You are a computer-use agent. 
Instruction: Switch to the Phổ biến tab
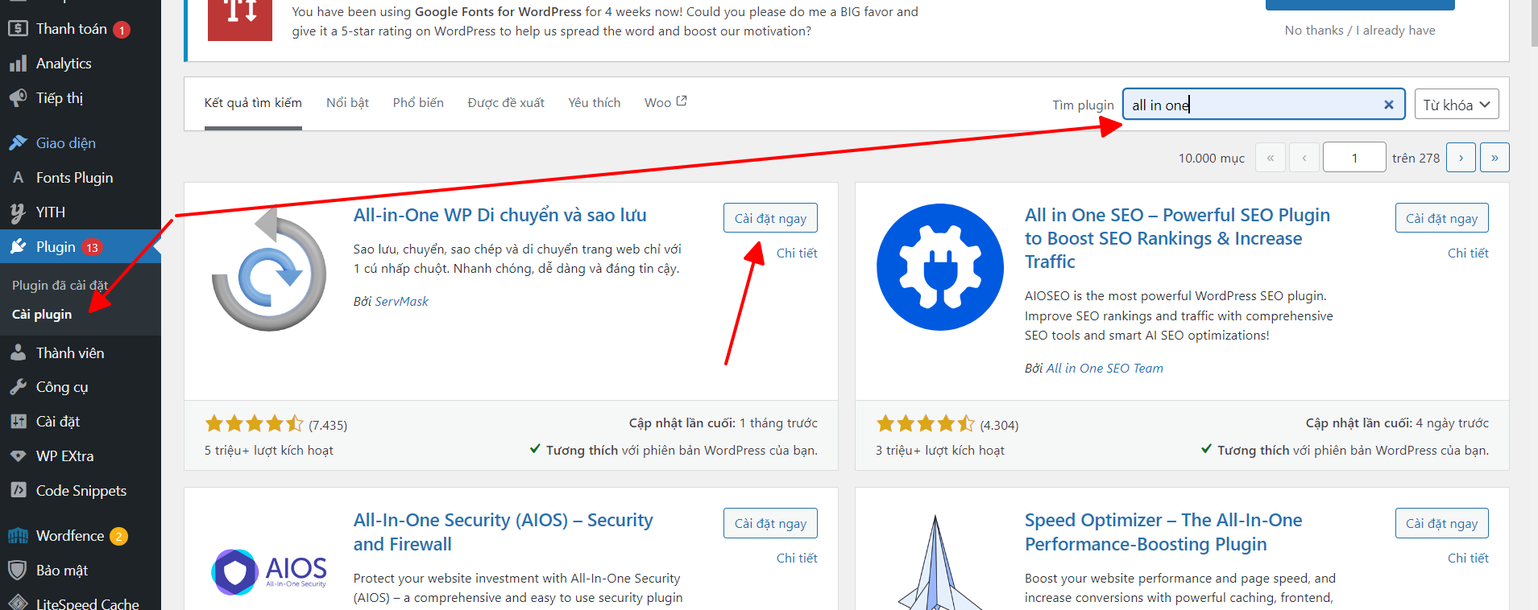pyautogui.click(x=418, y=103)
